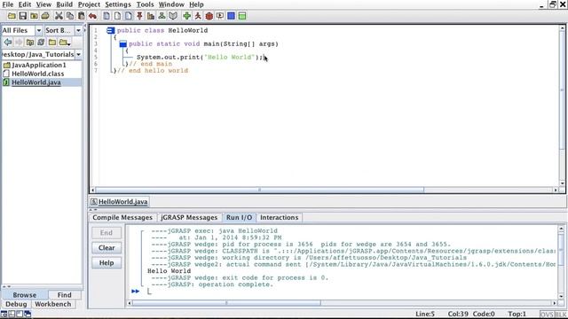Click grayed forward arrow in file browser

19,43
